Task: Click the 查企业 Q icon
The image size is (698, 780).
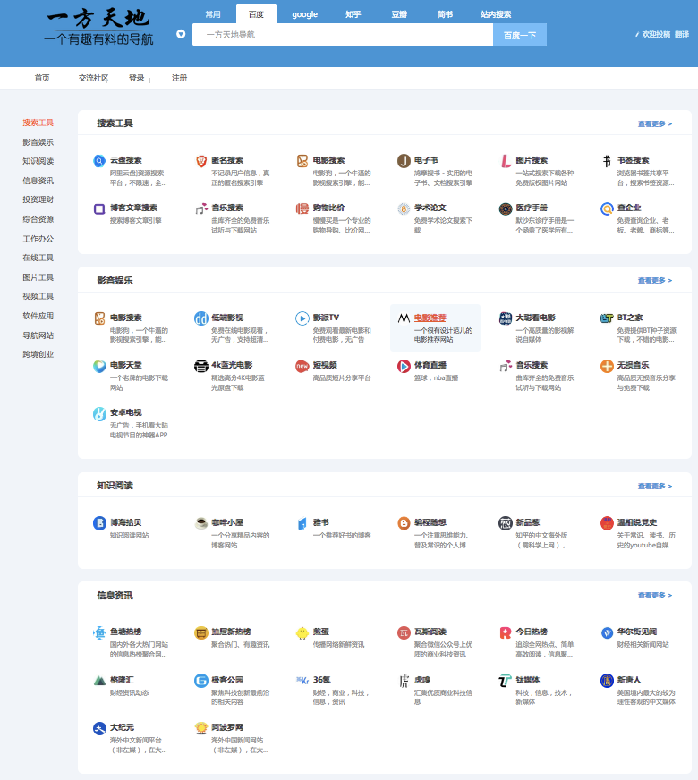Action: pos(607,208)
